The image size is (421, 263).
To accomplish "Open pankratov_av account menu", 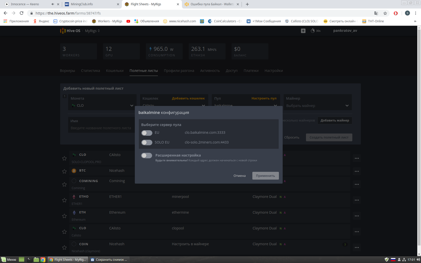I will [345, 31].
